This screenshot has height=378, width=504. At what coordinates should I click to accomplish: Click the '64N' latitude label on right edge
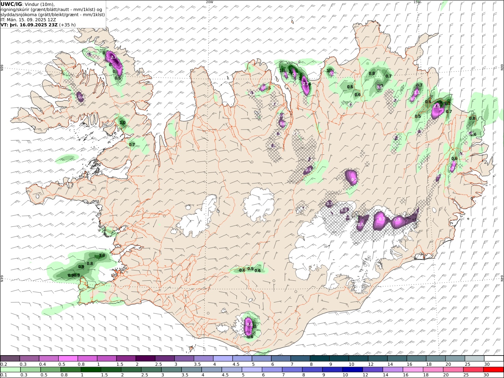(x=502, y=278)
